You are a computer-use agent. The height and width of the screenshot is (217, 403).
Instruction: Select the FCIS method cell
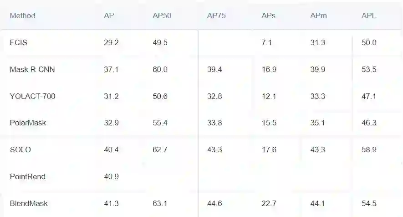[19, 42]
